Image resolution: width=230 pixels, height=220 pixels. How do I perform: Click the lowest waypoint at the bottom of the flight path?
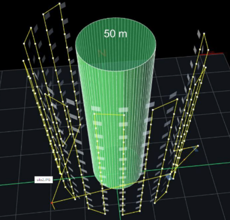click(123, 215)
